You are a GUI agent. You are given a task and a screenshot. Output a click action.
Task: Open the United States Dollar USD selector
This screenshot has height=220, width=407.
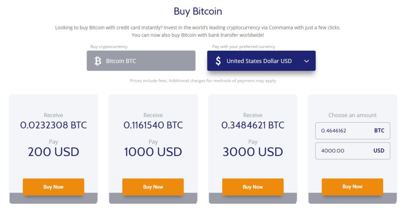pyautogui.click(x=262, y=61)
